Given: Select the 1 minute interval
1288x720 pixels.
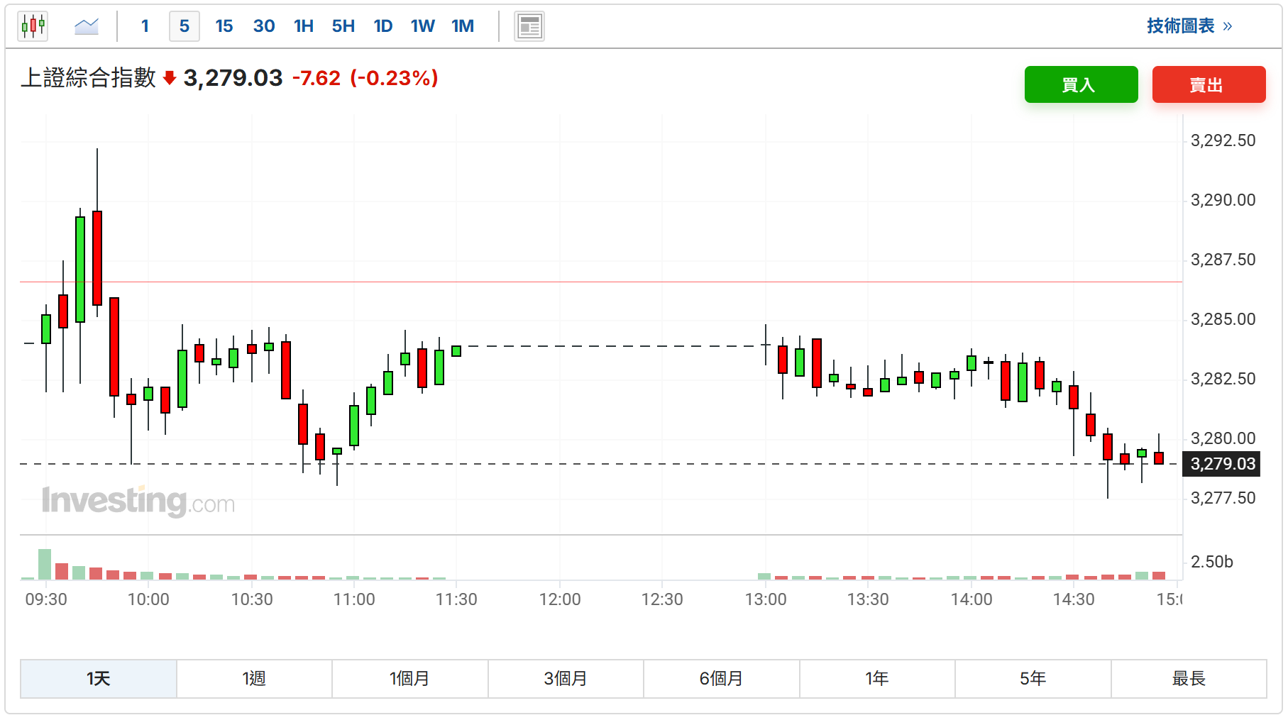Looking at the screenshot, I should point(145,26).
